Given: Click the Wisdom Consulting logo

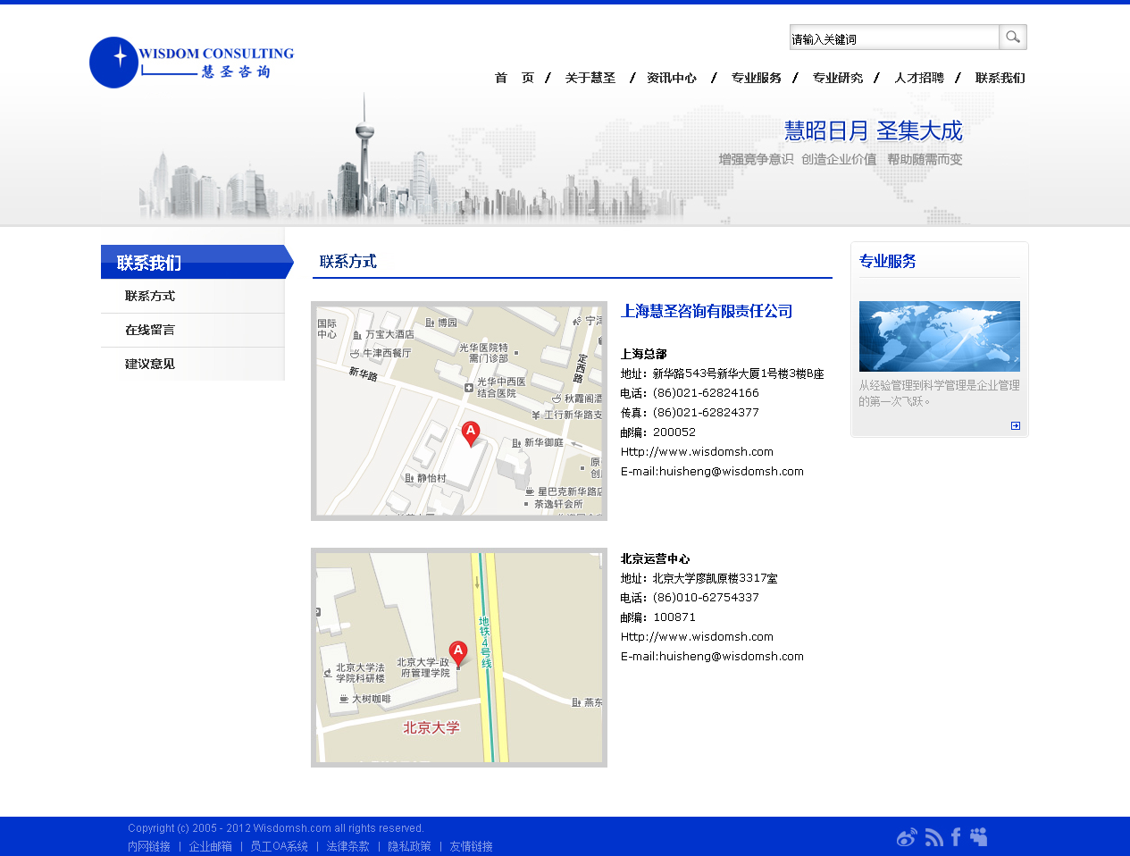Looking at the screenshot, I should coord(192,63).
